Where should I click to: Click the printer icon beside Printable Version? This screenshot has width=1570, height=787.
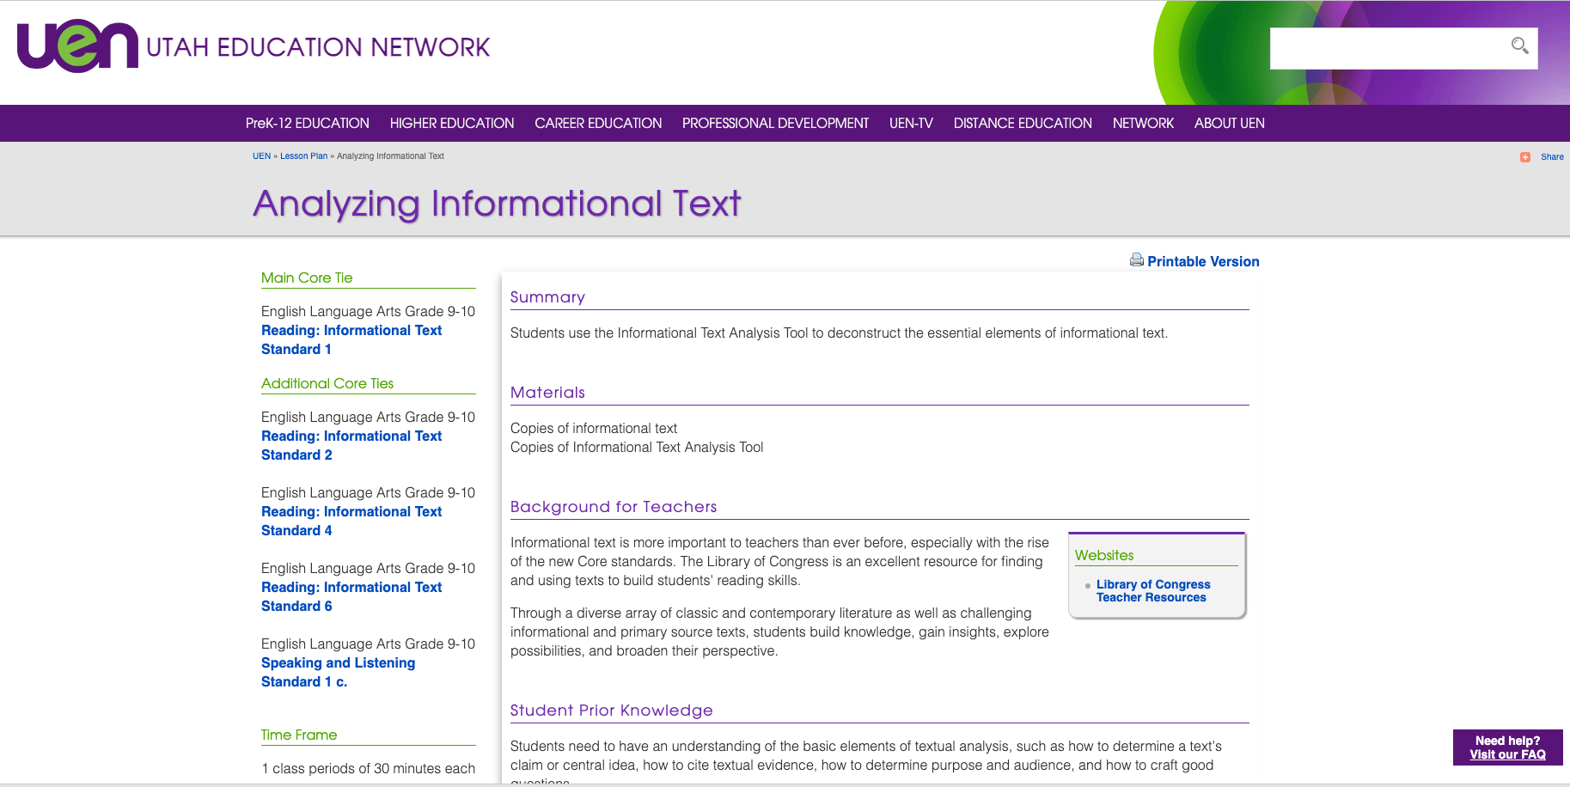[x=1137, y=259]
